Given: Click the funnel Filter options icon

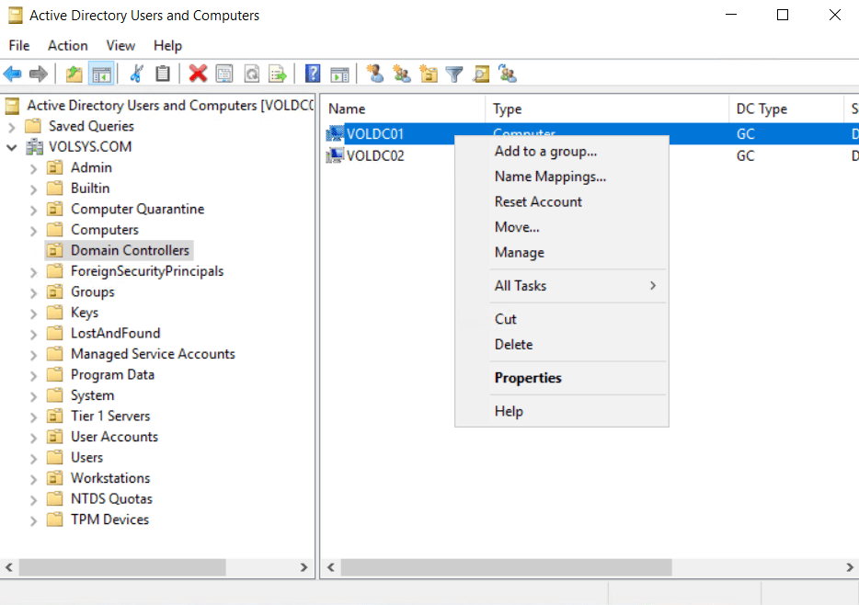Looking at the screenshot, I should point(454,74).
